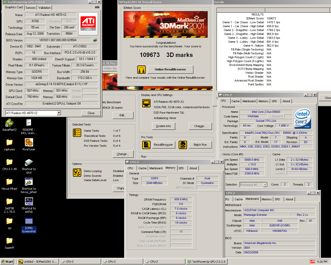Click the Close button in GPU-Z
This screenshot has width=331, height=265.
(91, 113)
